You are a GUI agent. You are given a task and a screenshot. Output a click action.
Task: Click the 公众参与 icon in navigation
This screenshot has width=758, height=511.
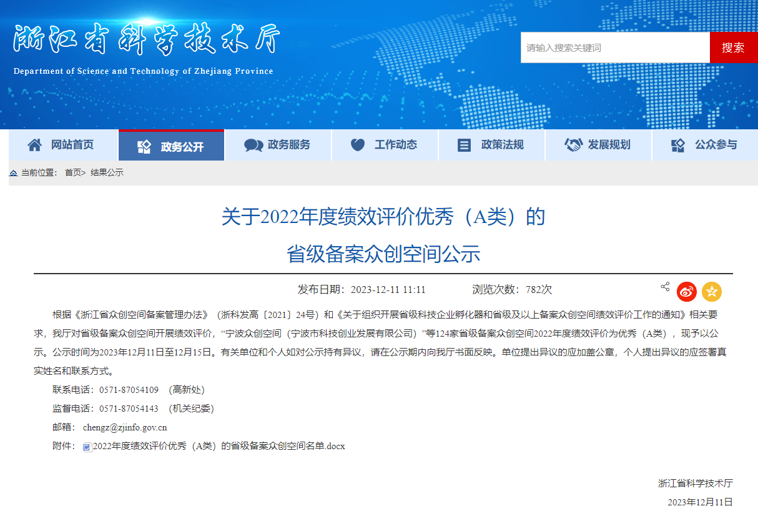(x=678, y=145)
